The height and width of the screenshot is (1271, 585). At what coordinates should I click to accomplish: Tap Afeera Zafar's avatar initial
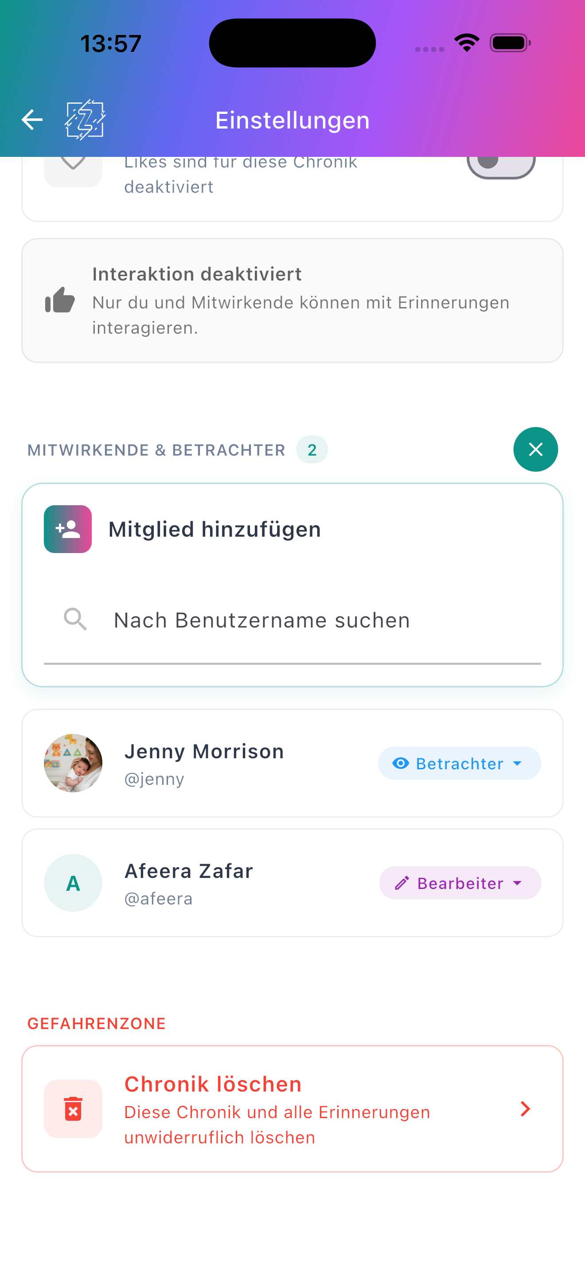(73, 883)
